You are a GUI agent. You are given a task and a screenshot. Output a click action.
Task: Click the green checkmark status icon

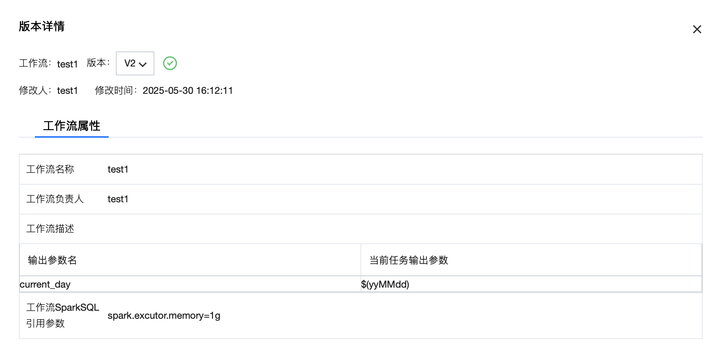click(x=170, y=63)
